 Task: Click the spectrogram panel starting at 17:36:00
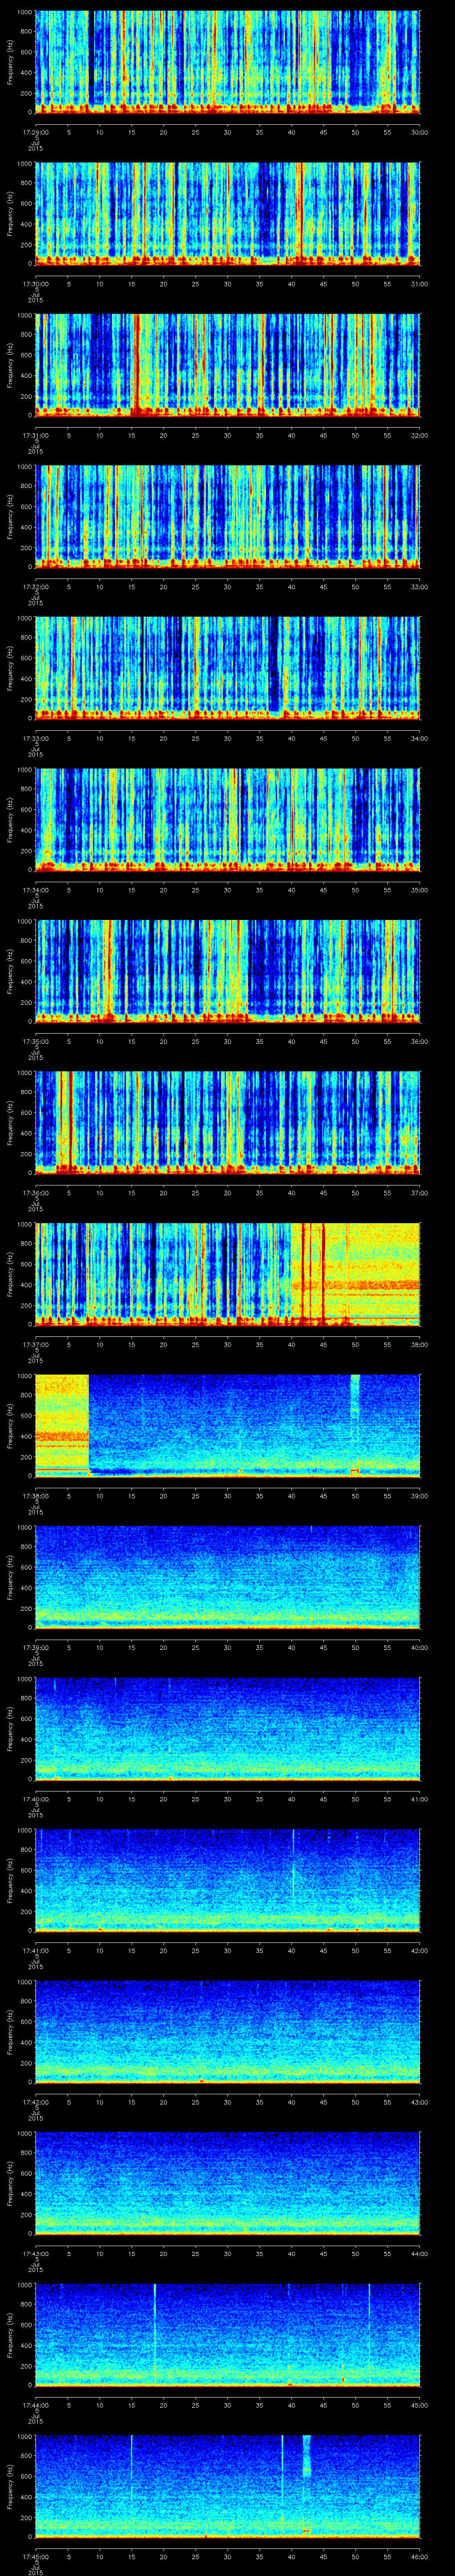[x=228, y=1122]
